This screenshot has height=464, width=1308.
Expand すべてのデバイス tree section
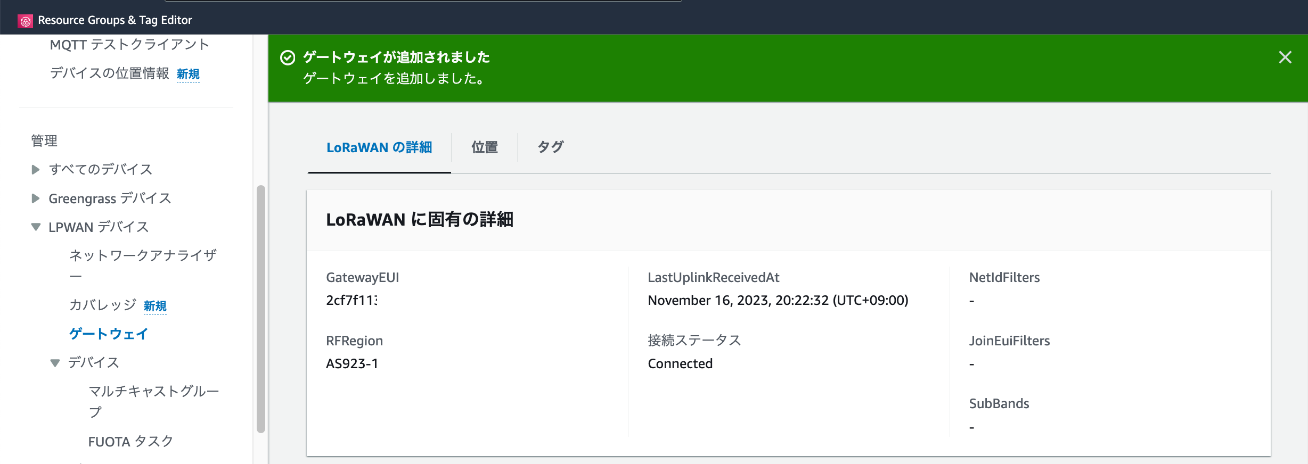[36, 170]
